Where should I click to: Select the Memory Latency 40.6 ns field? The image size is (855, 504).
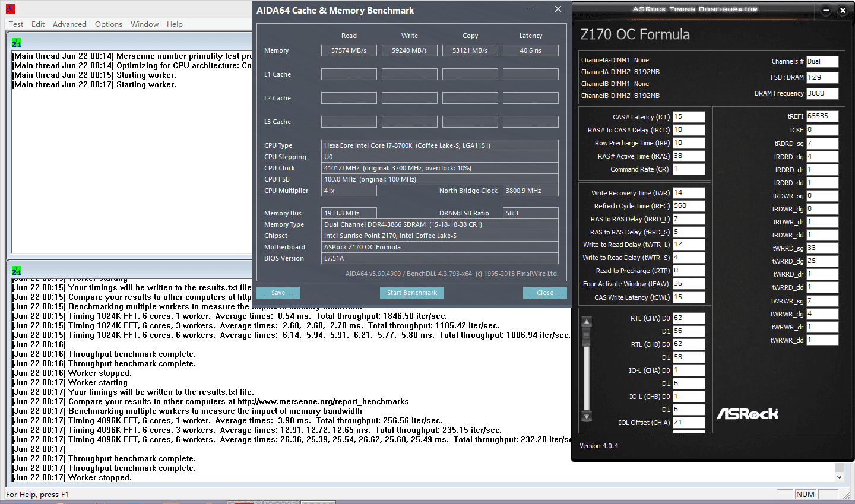531,50
